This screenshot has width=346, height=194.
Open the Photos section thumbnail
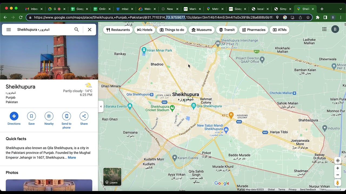(x=49, y=185)
